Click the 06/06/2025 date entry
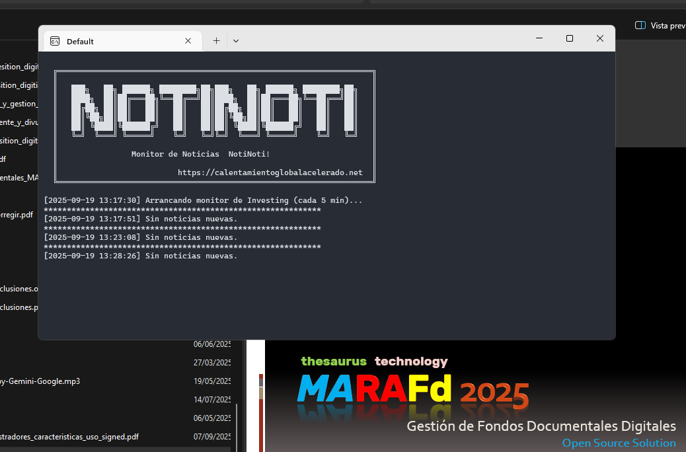The height and width of the screenshot is (452, 686). 211,344
